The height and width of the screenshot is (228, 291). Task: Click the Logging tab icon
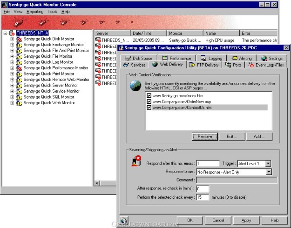point(203,58)
